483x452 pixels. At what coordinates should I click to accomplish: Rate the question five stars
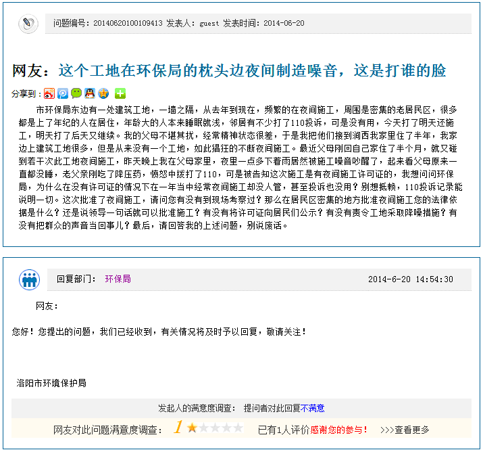(x=238, y=428)
